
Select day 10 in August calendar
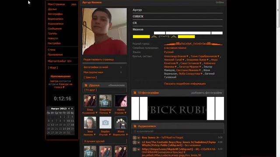68,121
